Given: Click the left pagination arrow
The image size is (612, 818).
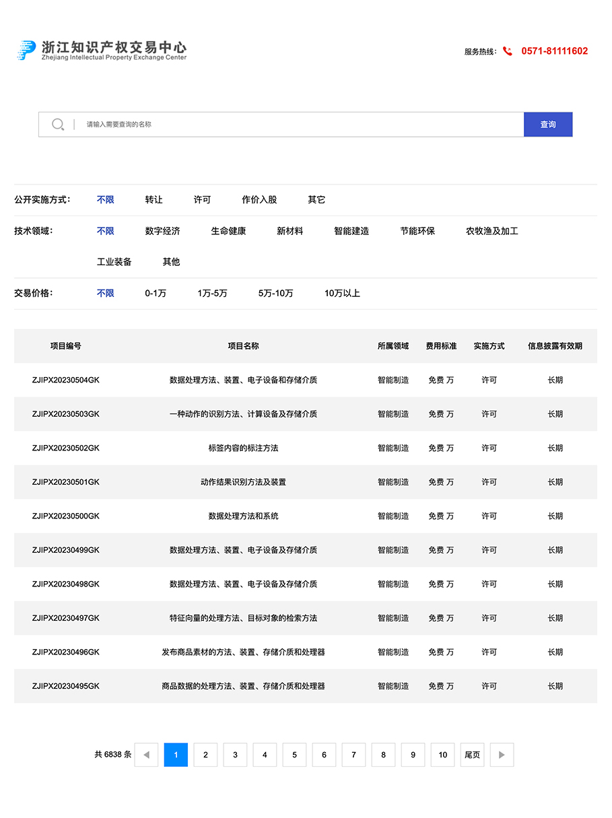Looking at the screenshot, I should [x=146, y=755].
